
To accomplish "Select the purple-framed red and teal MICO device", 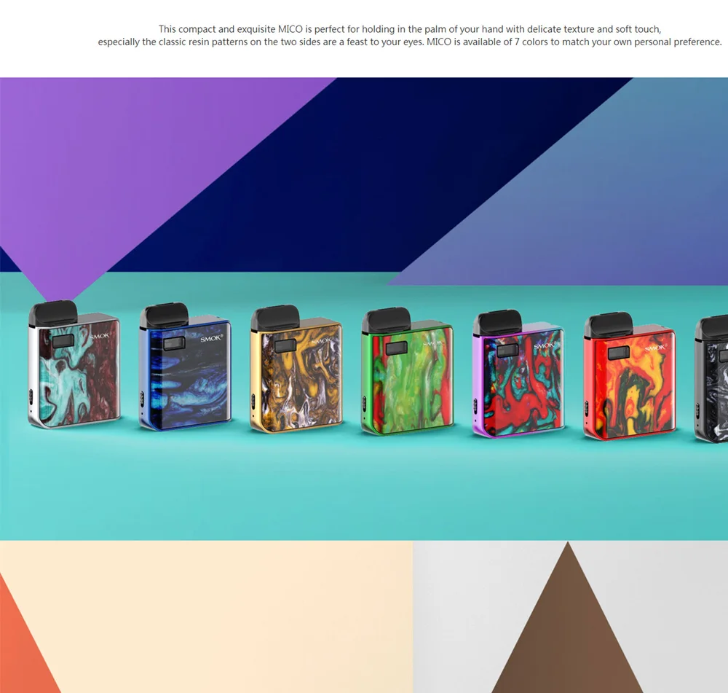I will tap(518, 374).
